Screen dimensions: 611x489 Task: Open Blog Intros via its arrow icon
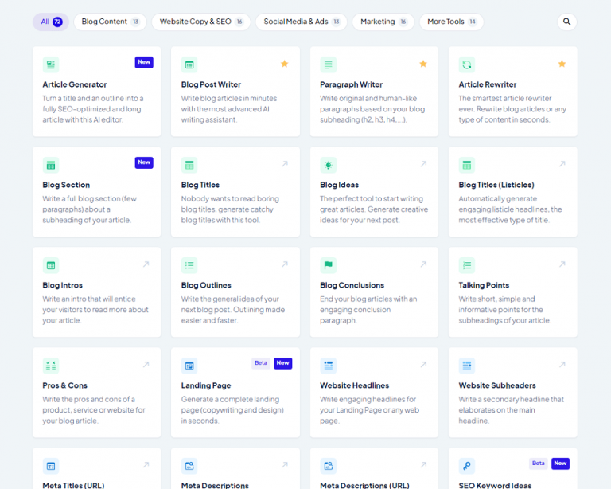pyautogui.click(x=146, y=264)
